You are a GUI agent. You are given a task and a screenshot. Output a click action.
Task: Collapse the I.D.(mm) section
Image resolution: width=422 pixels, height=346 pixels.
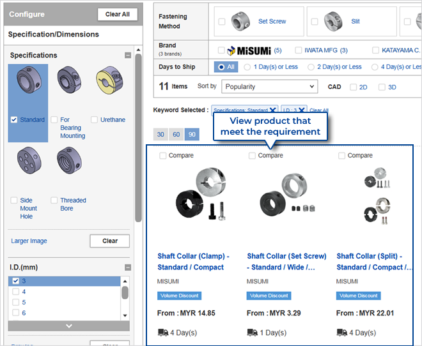[x=128, y=267]
